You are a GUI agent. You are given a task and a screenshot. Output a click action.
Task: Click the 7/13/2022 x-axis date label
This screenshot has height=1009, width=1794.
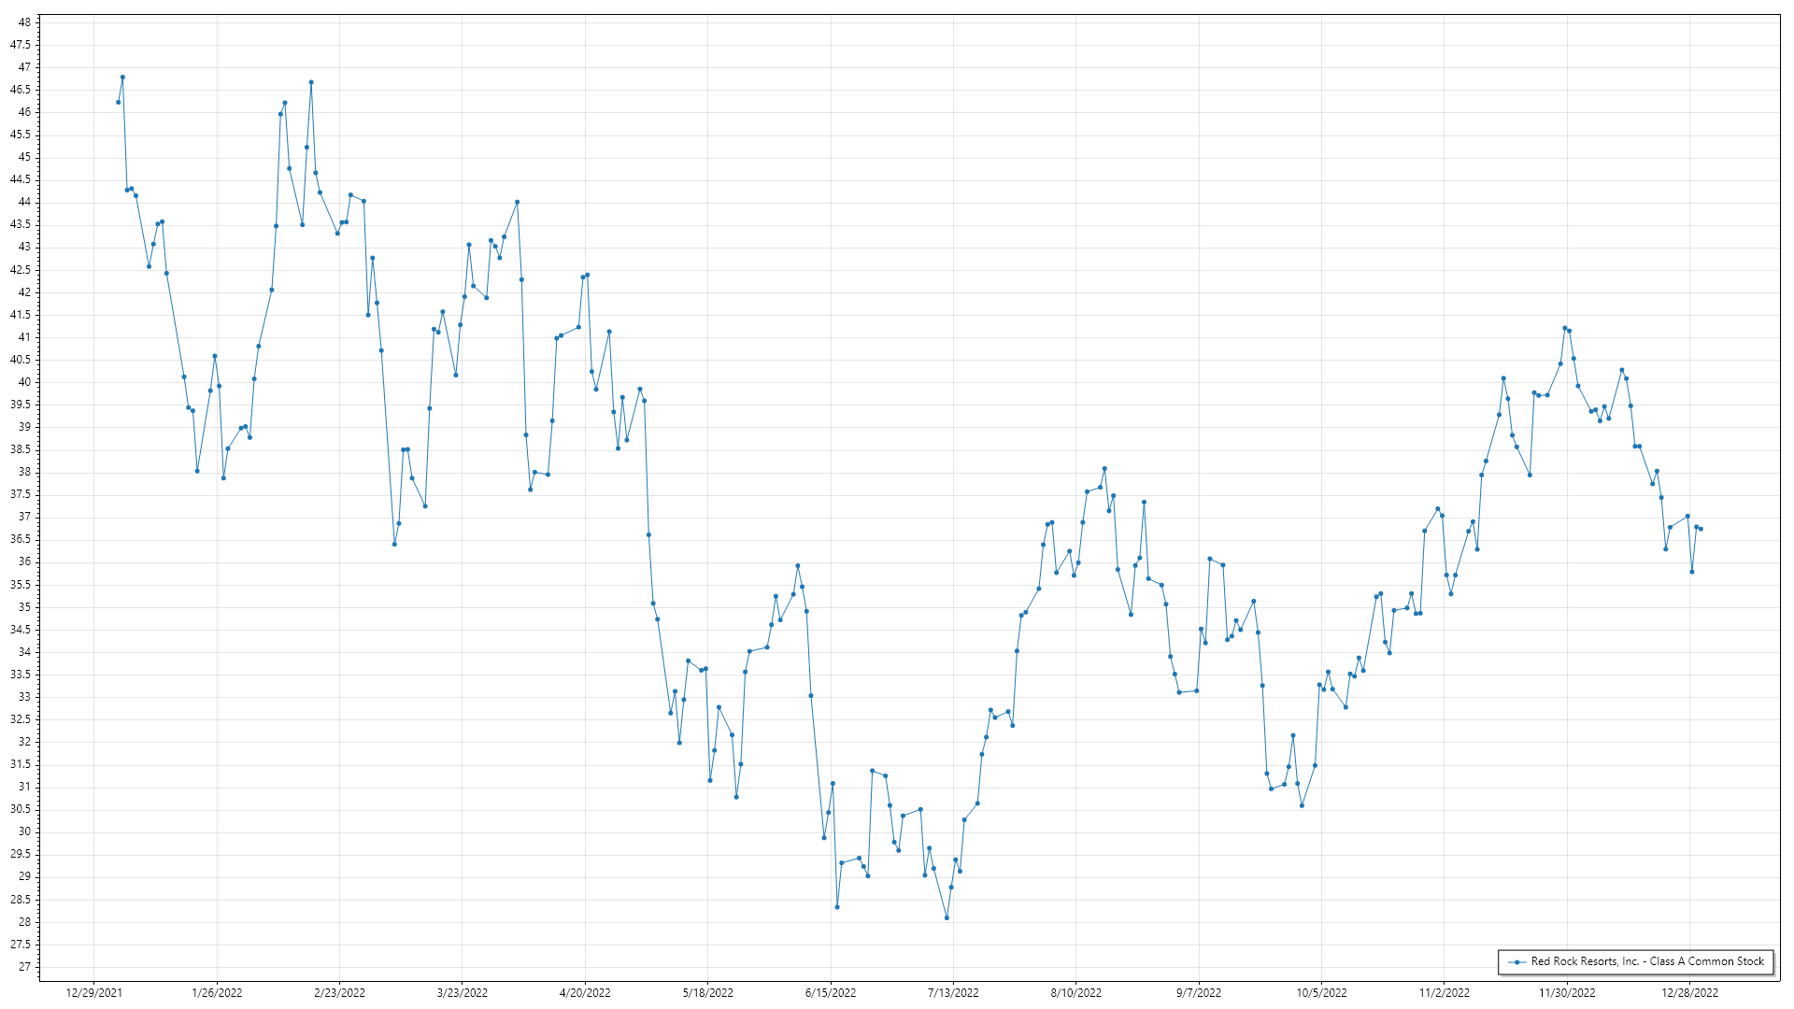point(953,992)
